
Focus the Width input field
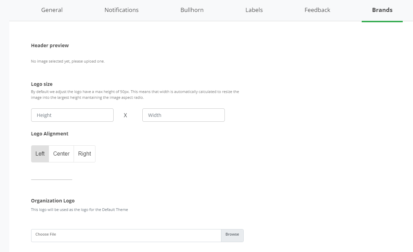183,115
